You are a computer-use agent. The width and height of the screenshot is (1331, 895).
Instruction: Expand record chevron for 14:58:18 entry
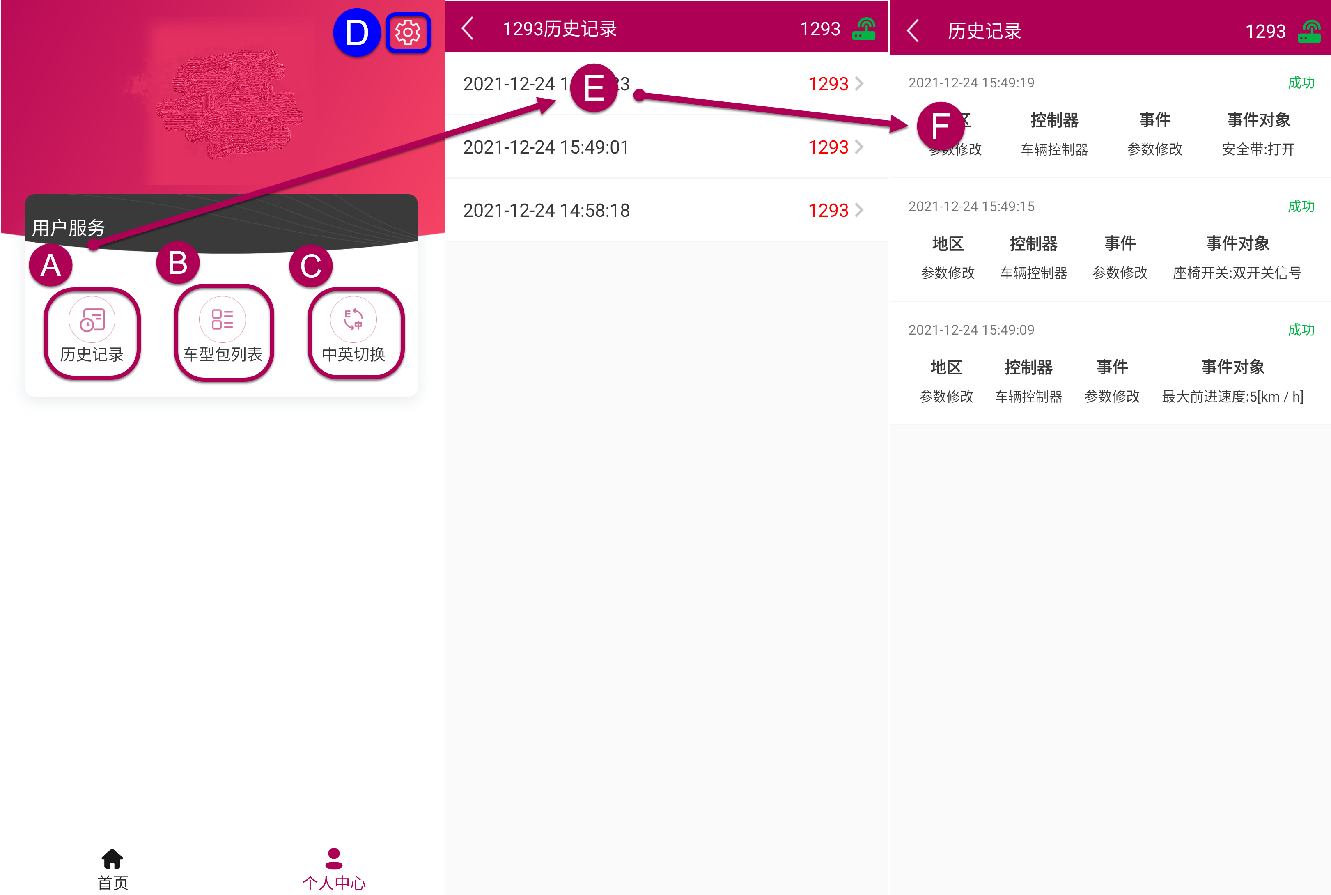coord(860,211)
